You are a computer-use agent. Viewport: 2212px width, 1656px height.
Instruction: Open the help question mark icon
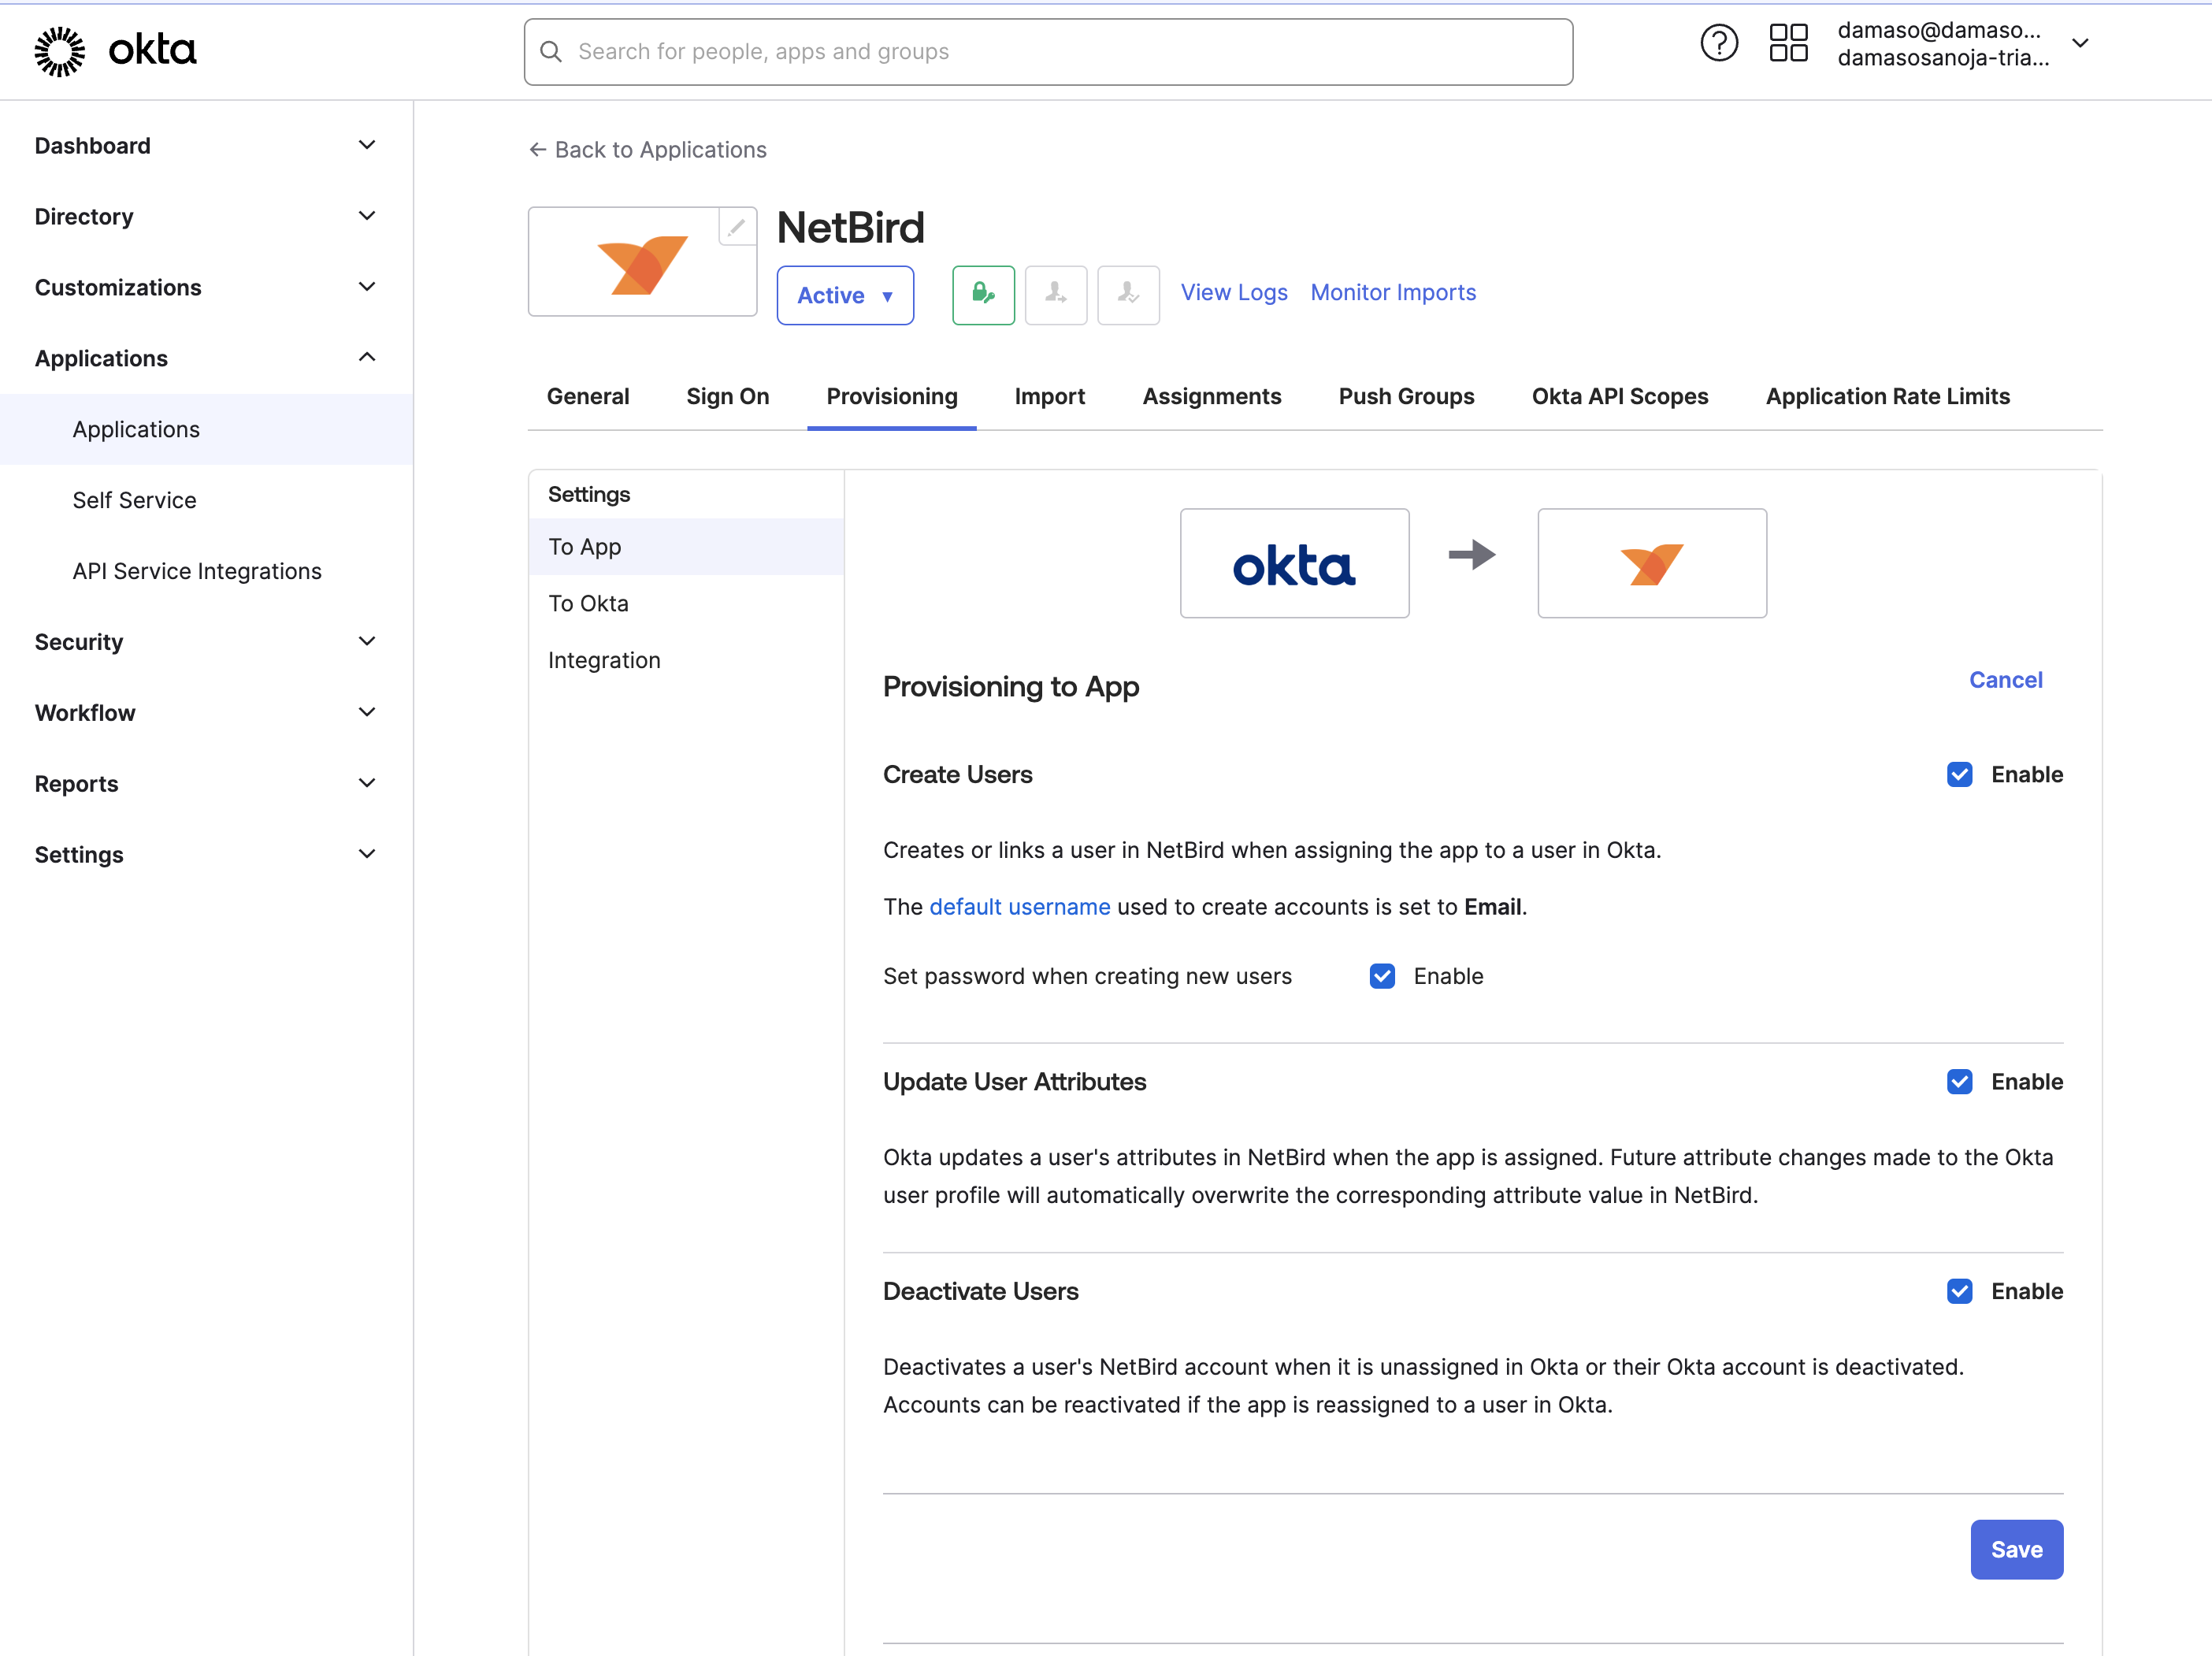click(x=1719, y=42)
